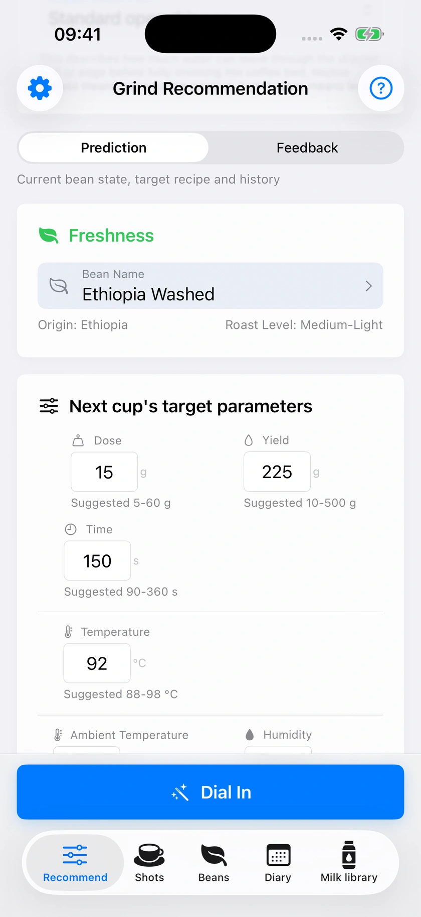Tap the target parameters sliders icon
421x917 pixels.
pyautogui.click(x=49, y=406)
